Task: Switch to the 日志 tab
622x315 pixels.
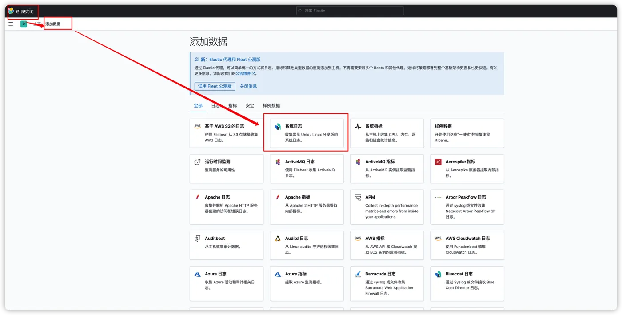Action: 215,105
